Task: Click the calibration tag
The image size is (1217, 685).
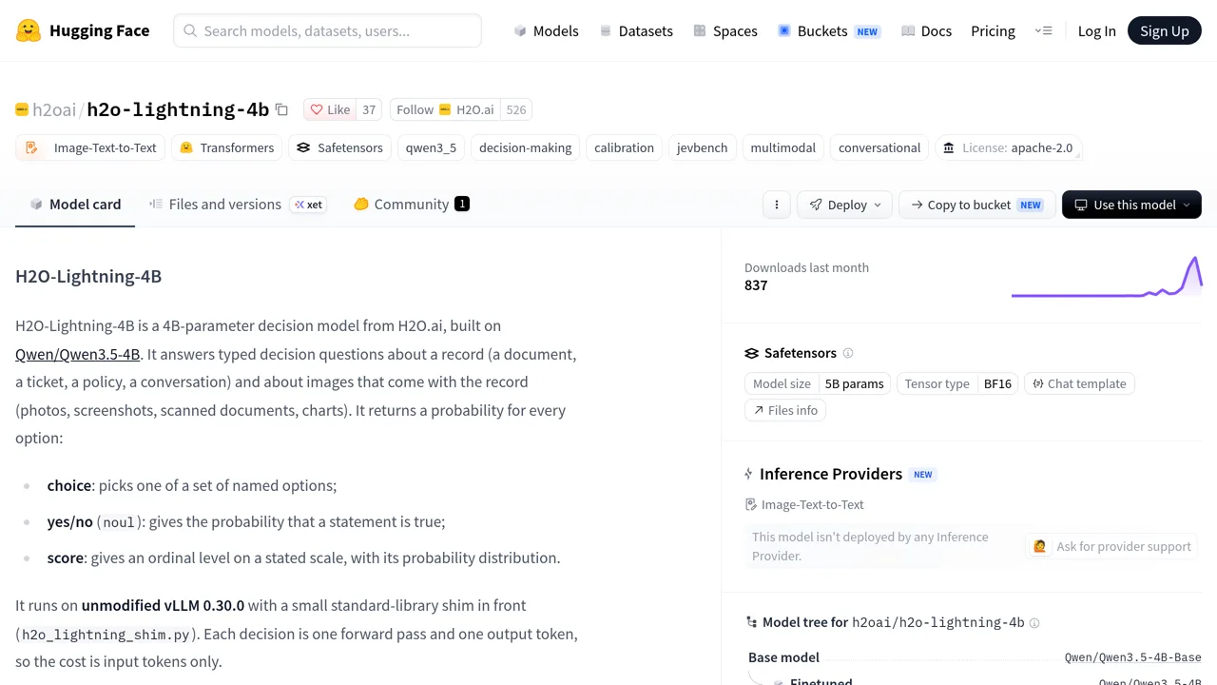Action: click(x=624, y=147)
